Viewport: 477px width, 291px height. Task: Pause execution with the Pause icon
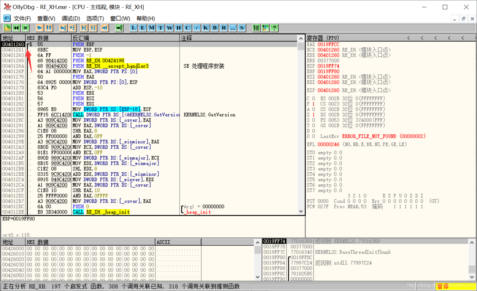coord(49,28)
